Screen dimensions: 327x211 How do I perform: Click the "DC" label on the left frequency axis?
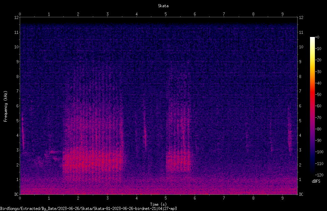[17, 194]
